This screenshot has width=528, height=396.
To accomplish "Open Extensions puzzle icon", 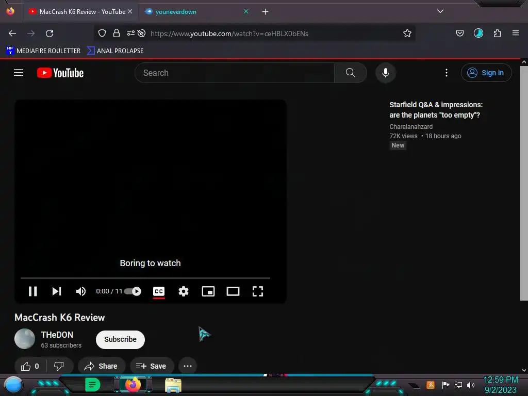I will point(497,33).
